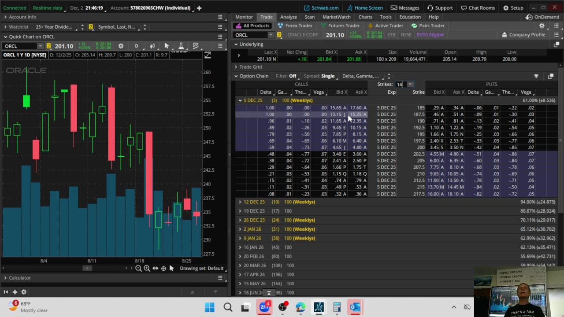The image size is (564, 317).
Task: Toggle the Filter Off option chain setting
Action: pos(286,76)
